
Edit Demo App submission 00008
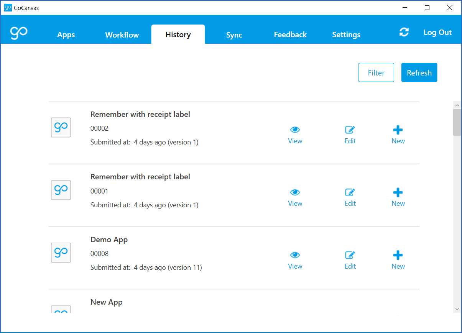pyautogui.click(x=350, y=255)
